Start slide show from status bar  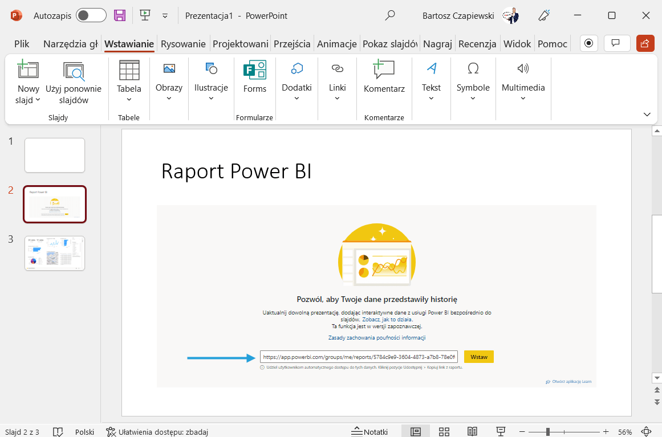pyautogui.click(x=501, y=431)
